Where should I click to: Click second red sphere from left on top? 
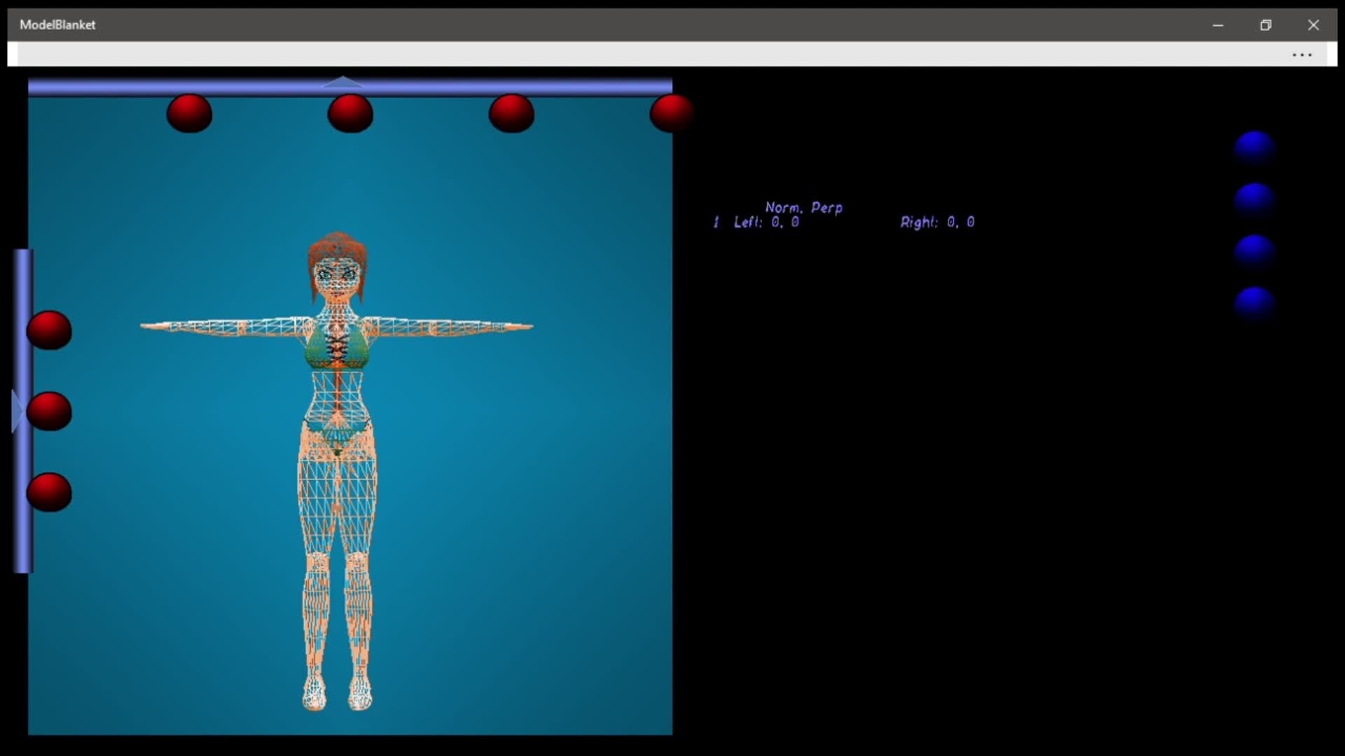point(350,113)
